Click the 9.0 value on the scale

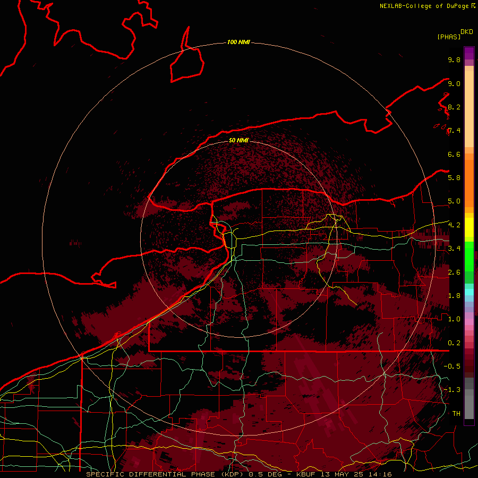pos(454,83)
